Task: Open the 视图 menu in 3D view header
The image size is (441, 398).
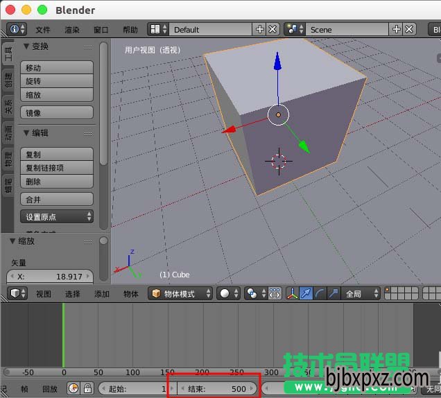Action: [44, 294]
